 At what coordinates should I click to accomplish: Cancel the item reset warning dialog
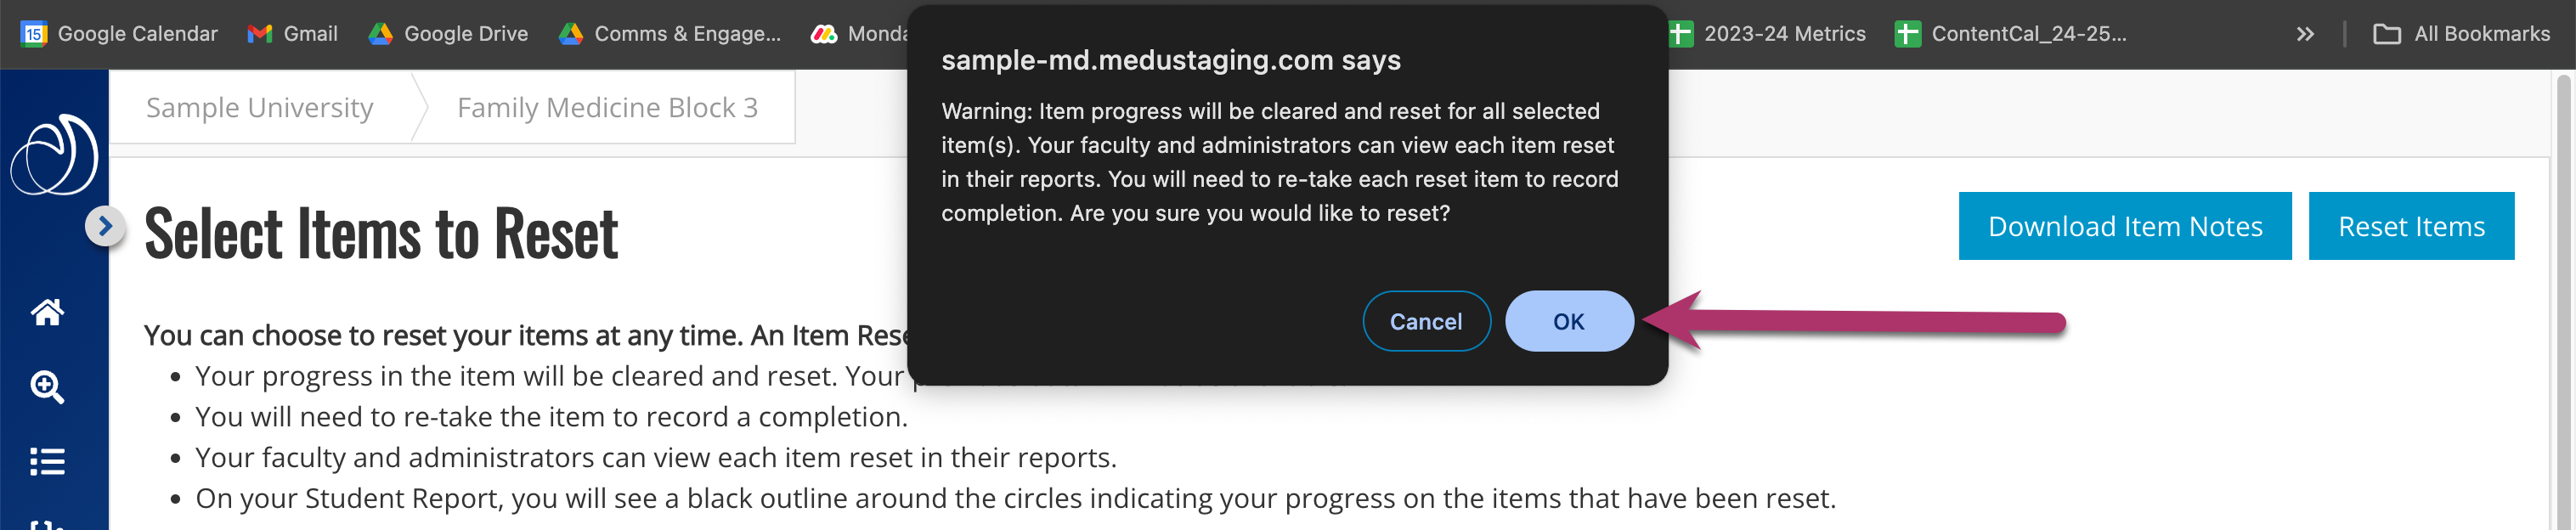click(x=1426, y=321)
